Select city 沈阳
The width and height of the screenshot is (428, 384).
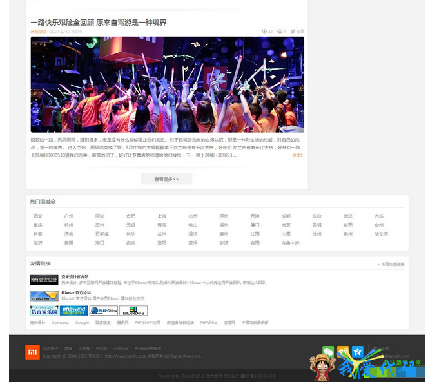click(255, 234)
